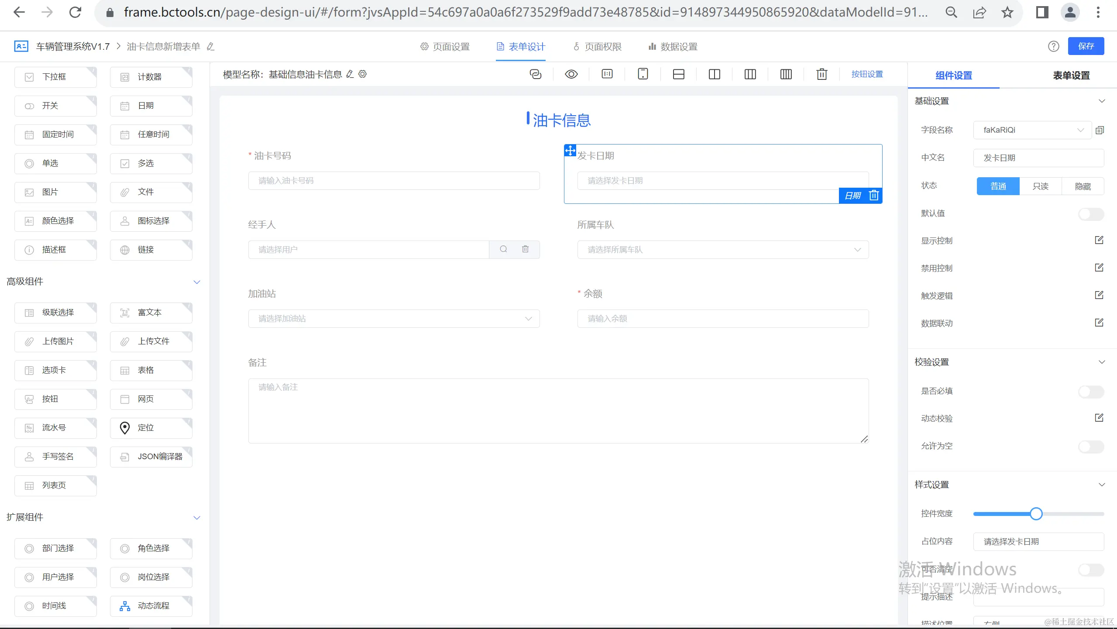Image resolution: width=1117 pixels, height=629 pixels.
Task: Switch to the 表单设置 tab
Action: pos(1071,76)
